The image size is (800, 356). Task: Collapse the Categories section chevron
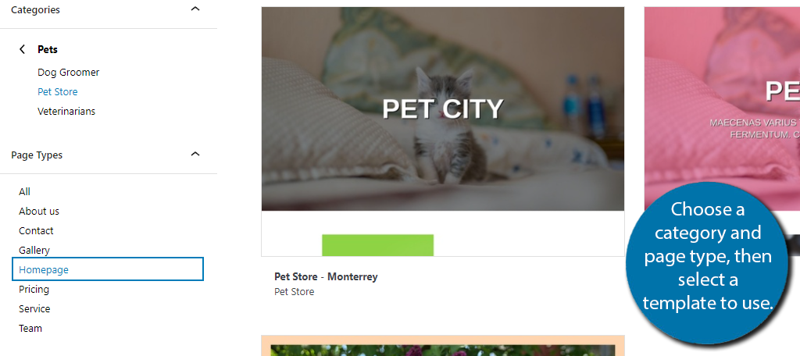[195, 9]
